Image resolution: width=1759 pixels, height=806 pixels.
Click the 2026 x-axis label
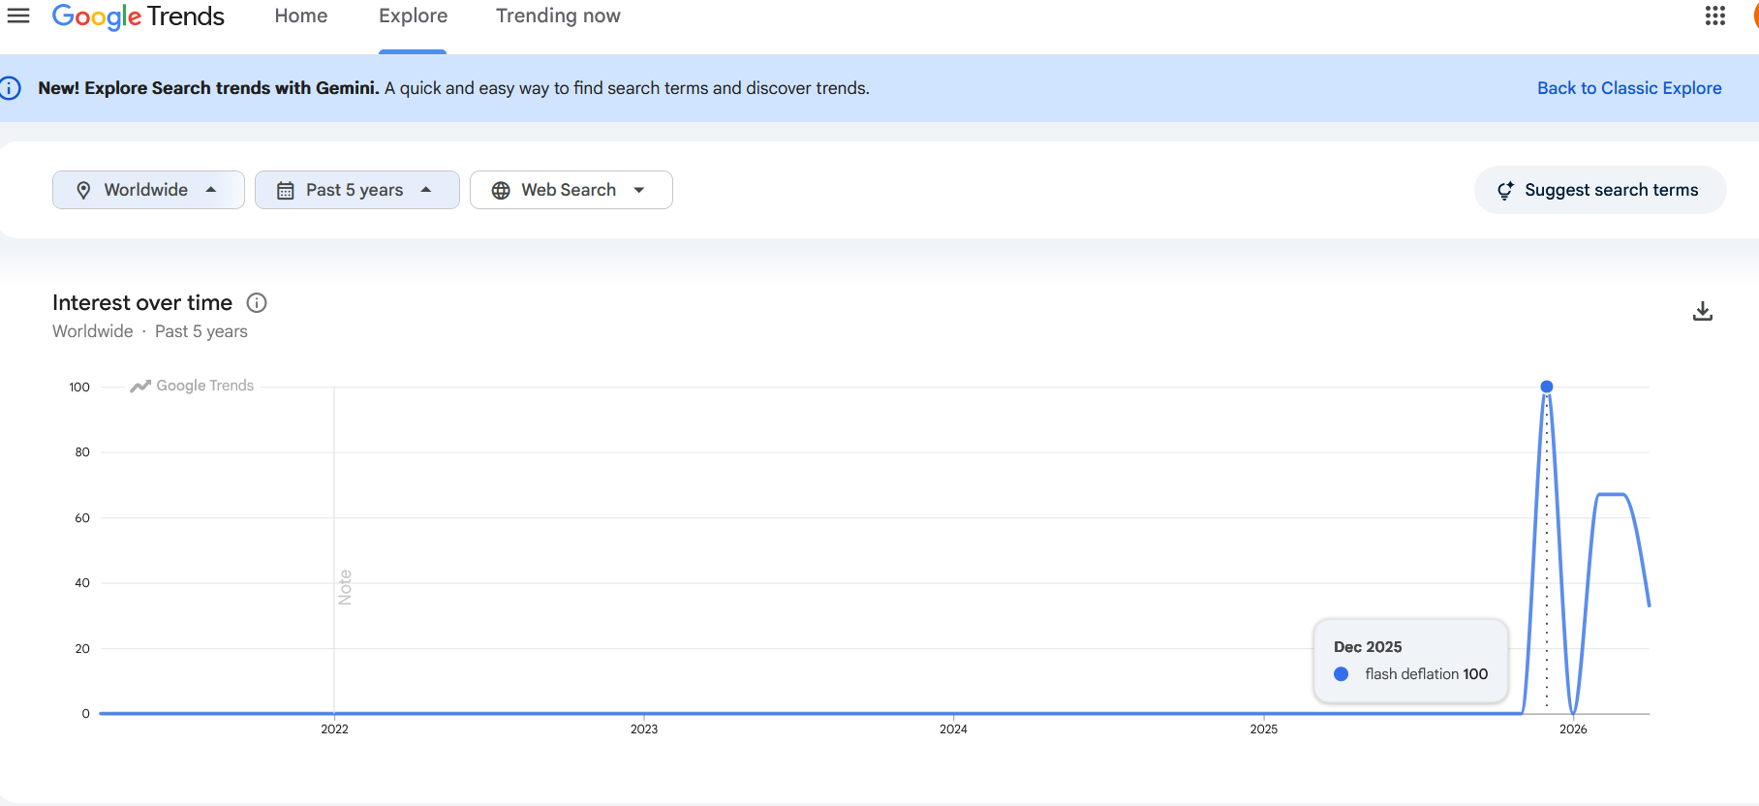click(x=1573, y=729)
